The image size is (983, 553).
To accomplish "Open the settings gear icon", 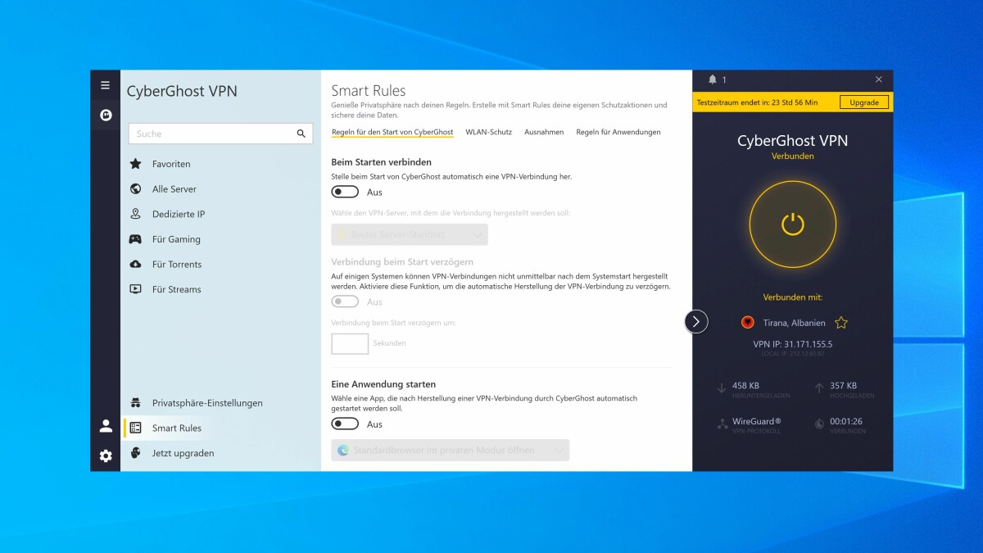I will 106,456.
